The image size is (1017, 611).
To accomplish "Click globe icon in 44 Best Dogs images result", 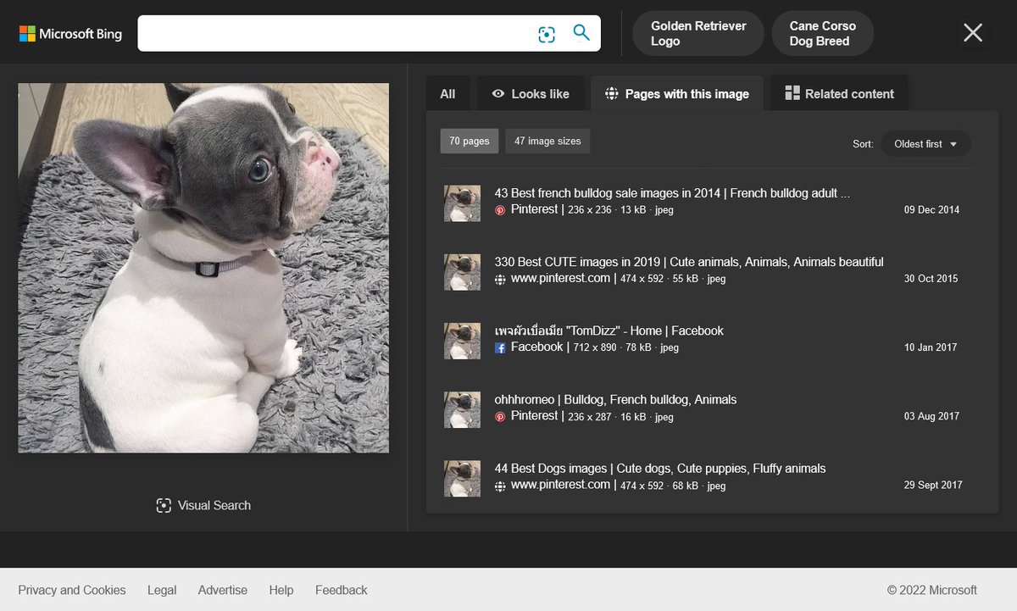I will click(x=500, y=486).
